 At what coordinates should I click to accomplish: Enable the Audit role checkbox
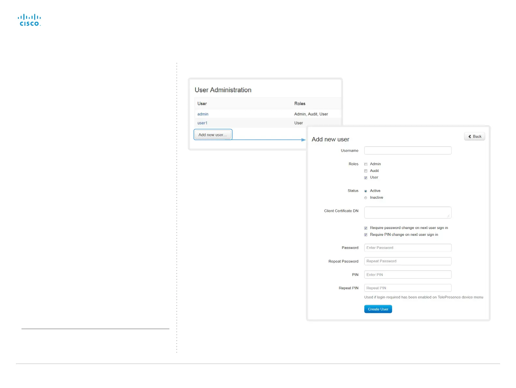(365, 171)
